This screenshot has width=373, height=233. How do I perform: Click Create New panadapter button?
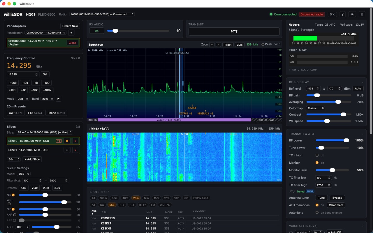[70, 26]
